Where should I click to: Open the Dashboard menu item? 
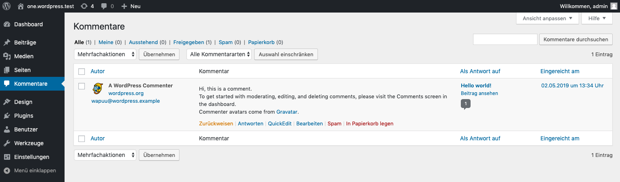(32, 24)
